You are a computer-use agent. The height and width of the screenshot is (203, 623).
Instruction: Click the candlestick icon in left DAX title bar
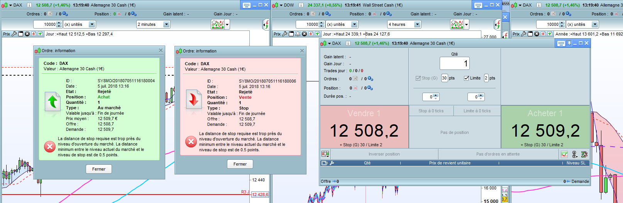pyautogui.click(x=5, y=5)
